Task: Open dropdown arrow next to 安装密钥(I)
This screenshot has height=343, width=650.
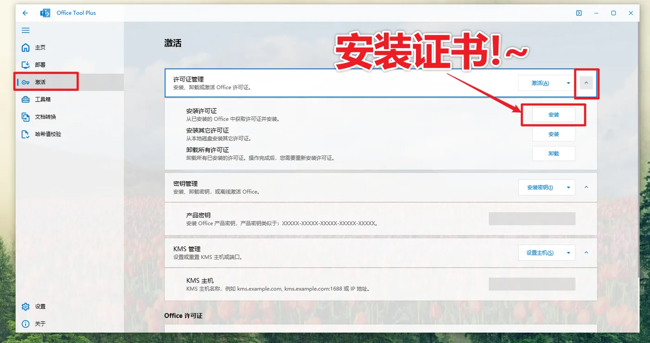Action: (568, 188)
